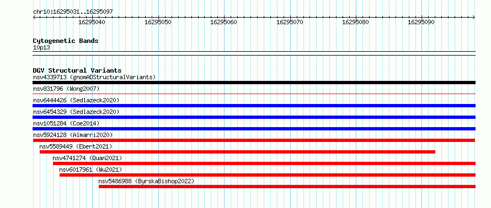Click red bar under nsv6017961
The height and width of the screenshot is (208, 491).
pos(268,175)
